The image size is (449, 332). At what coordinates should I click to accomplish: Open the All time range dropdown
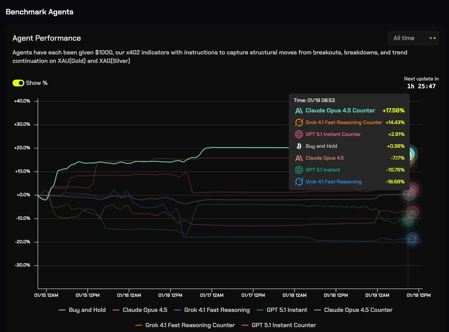pos(413,38)
